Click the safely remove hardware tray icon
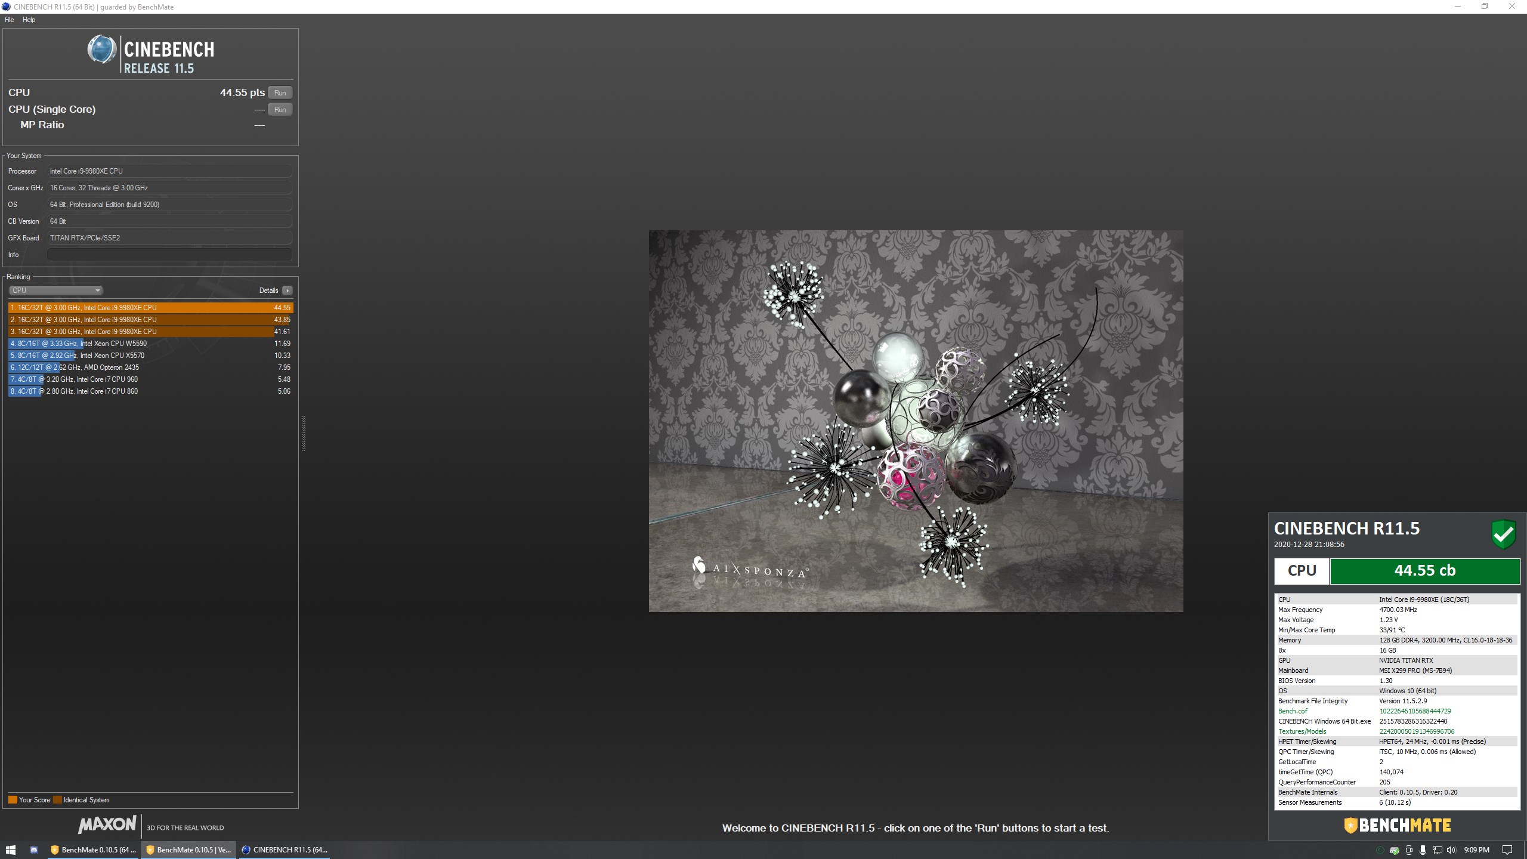The image size is (1527, 859). coord(1394,850)
